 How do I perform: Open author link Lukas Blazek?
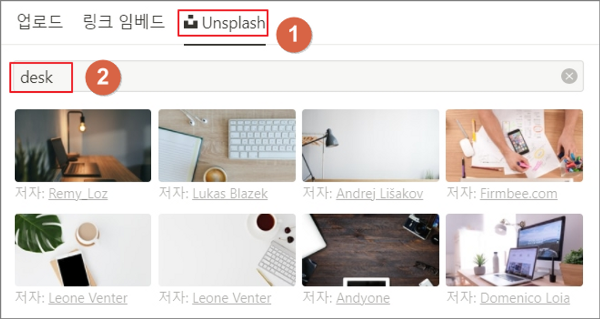click(230, 194)
